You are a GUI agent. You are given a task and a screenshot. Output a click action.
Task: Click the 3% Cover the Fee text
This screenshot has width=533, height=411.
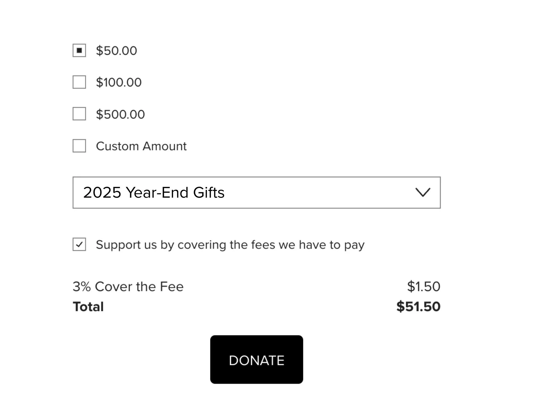point(128,287)
